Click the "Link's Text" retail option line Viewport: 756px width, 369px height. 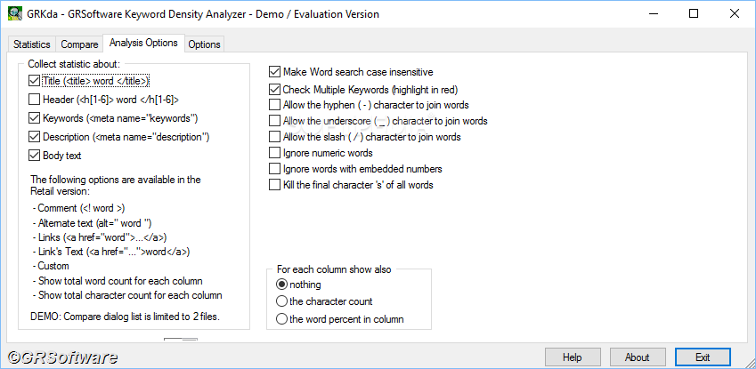pos(111,252)
